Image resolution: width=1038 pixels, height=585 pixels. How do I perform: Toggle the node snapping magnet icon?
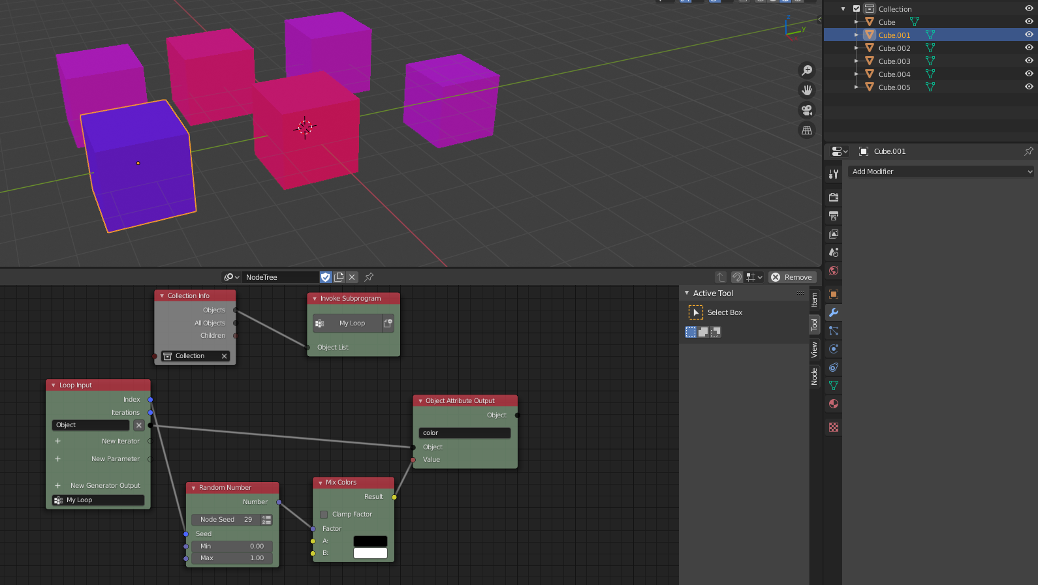(737, 277)
